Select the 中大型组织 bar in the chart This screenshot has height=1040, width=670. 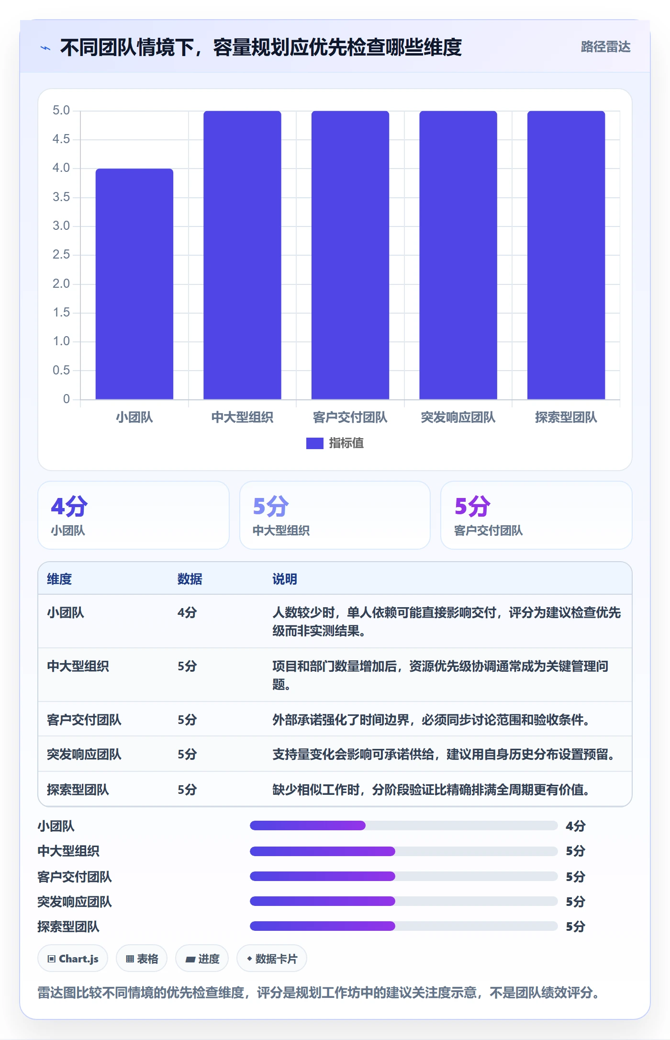click(242, 255)
